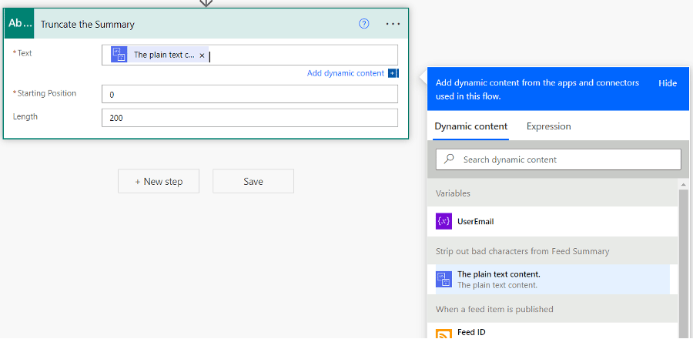Screen dimensions: 693x339
Task: Click the blue panel description text
Action: pyautogui.click(x=537, y=89)
